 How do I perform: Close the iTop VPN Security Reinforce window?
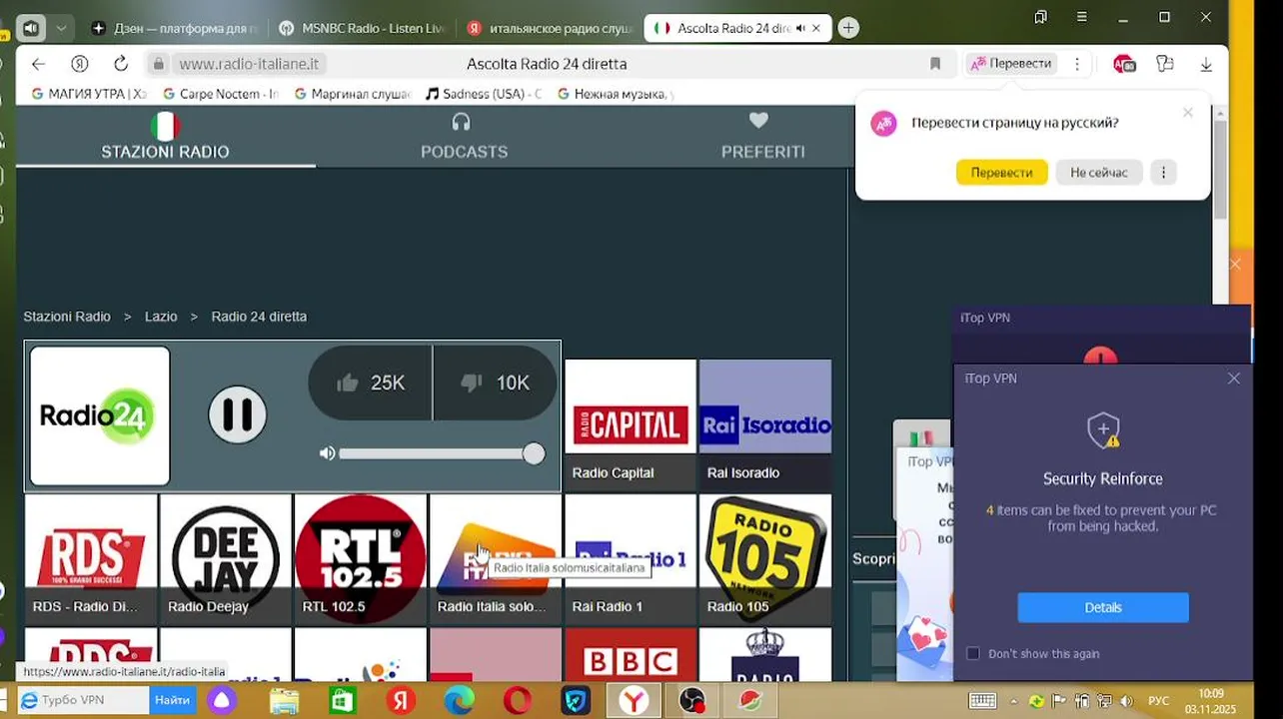coord(1234,378)
